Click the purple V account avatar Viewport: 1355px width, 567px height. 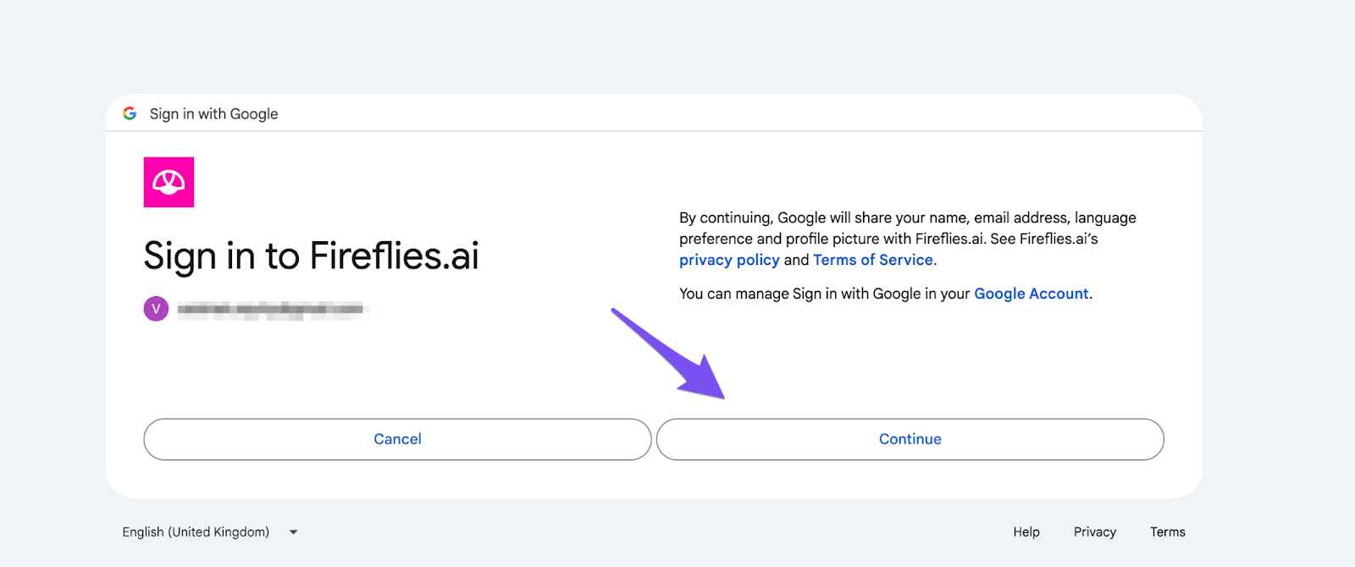(x=156, y=309)
